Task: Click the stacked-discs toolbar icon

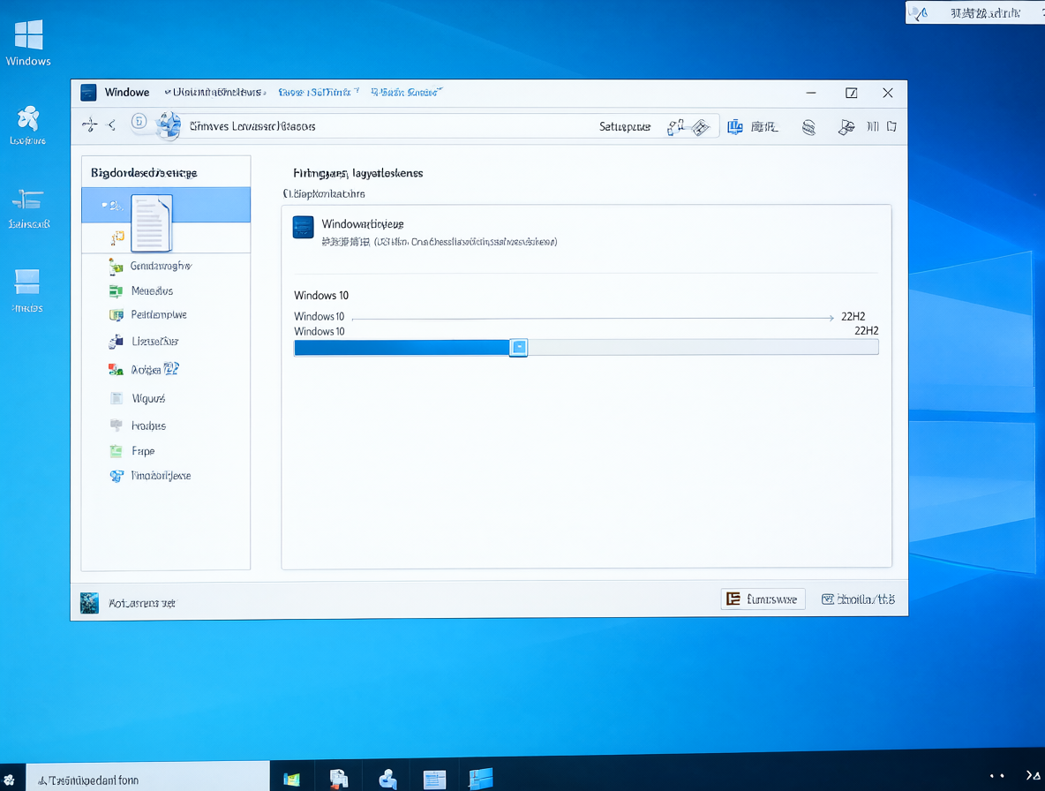Action: click(808, 126)
